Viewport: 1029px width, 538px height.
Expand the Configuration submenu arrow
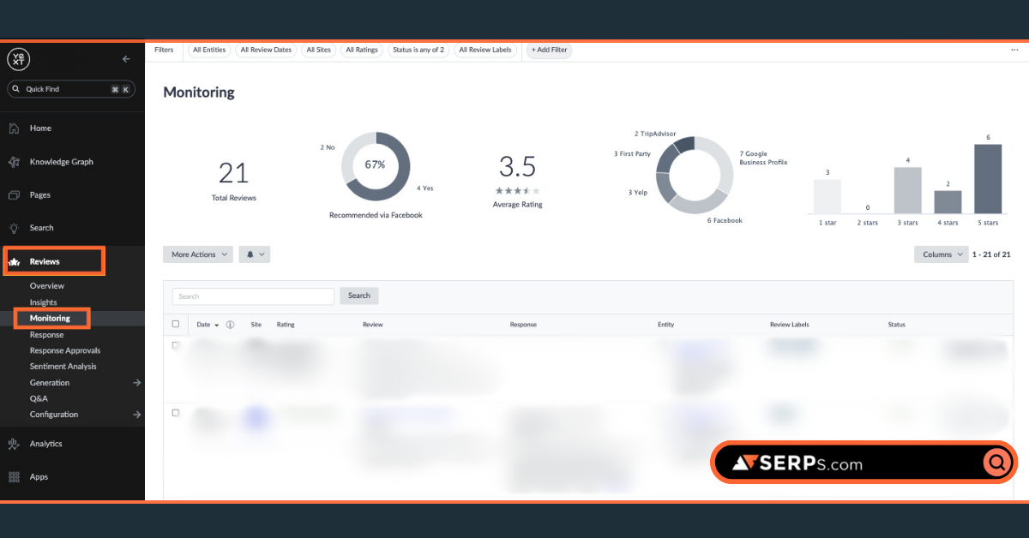pyautogui.click(x=137, y=415)
